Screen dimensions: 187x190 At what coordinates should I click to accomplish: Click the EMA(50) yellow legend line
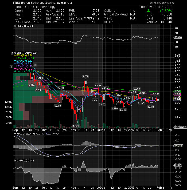(x=15, y=56)
